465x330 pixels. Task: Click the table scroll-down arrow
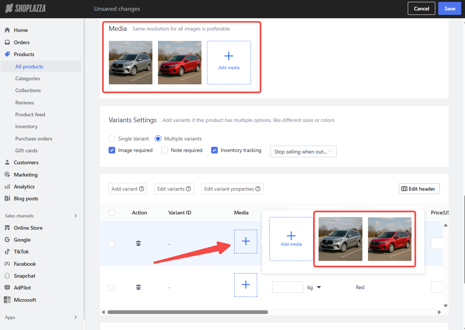pos(446,306)
